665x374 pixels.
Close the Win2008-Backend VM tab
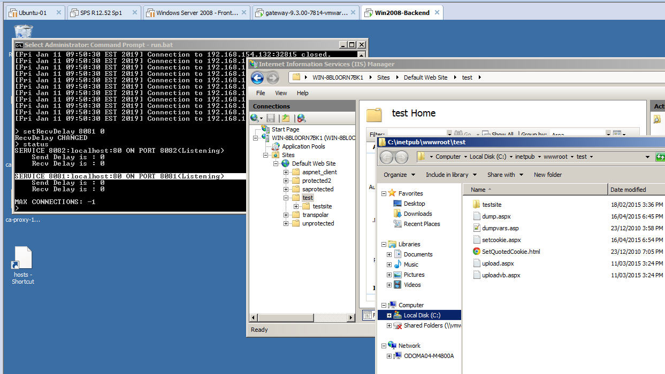click(437, 13)
